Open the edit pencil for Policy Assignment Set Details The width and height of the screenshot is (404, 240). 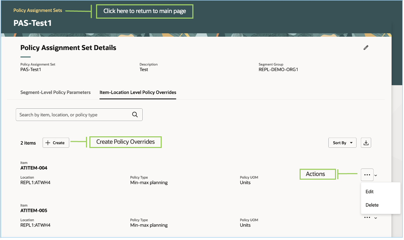366,48
